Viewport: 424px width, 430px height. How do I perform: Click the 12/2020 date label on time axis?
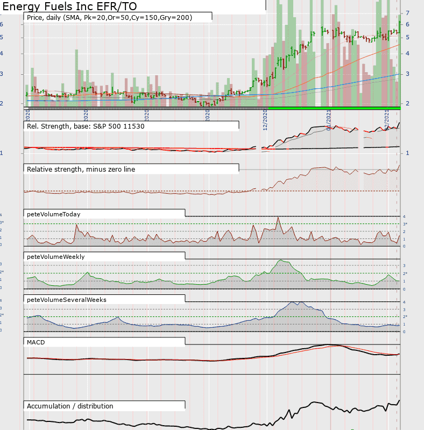265,120
